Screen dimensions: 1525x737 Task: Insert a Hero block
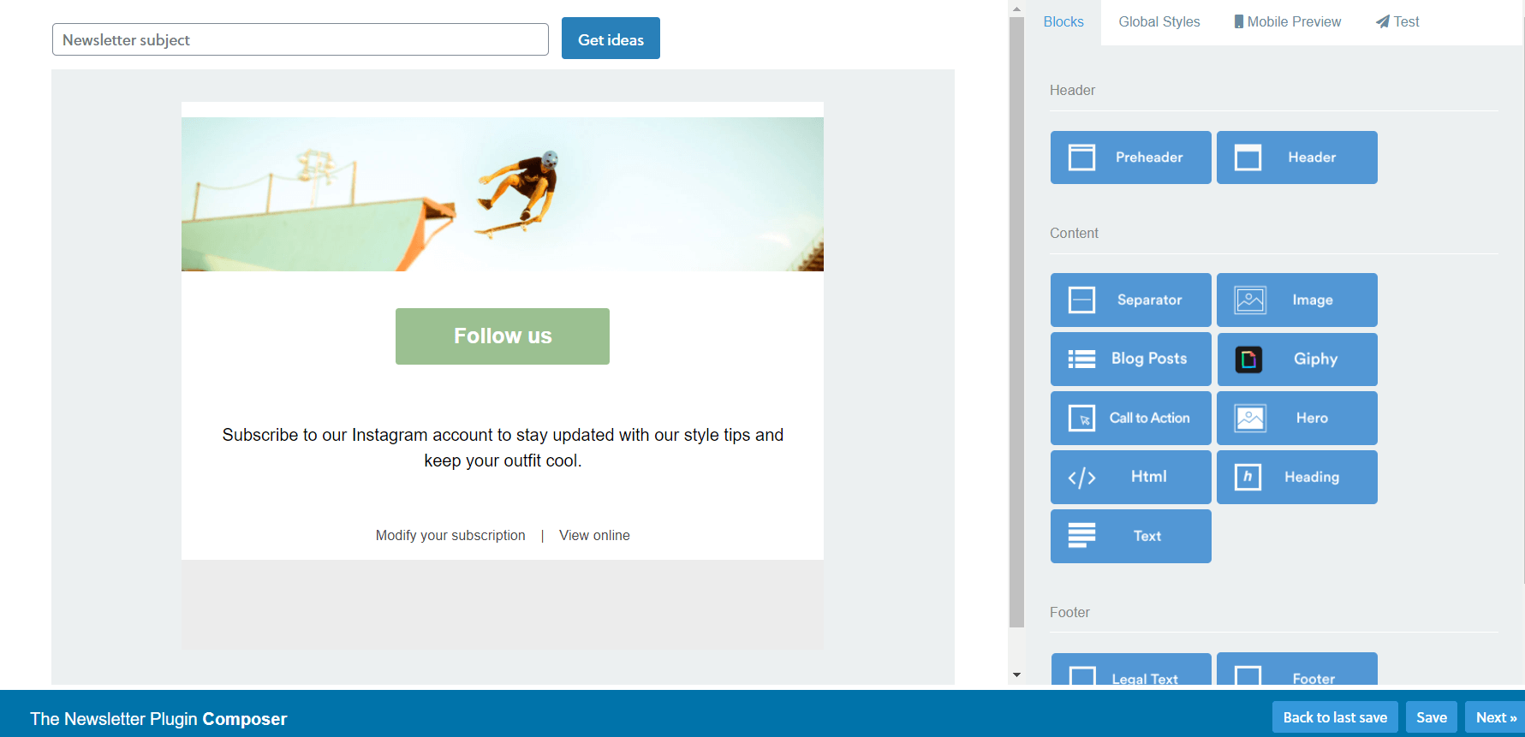1296,418
